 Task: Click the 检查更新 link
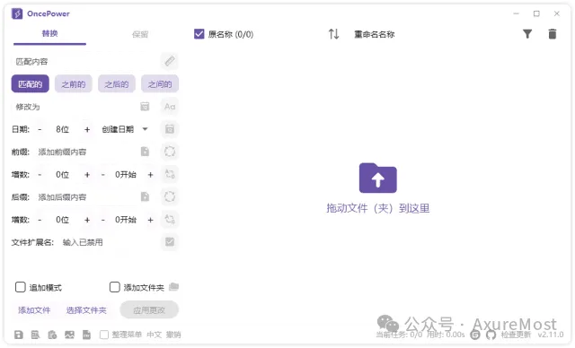coord(516,335)
